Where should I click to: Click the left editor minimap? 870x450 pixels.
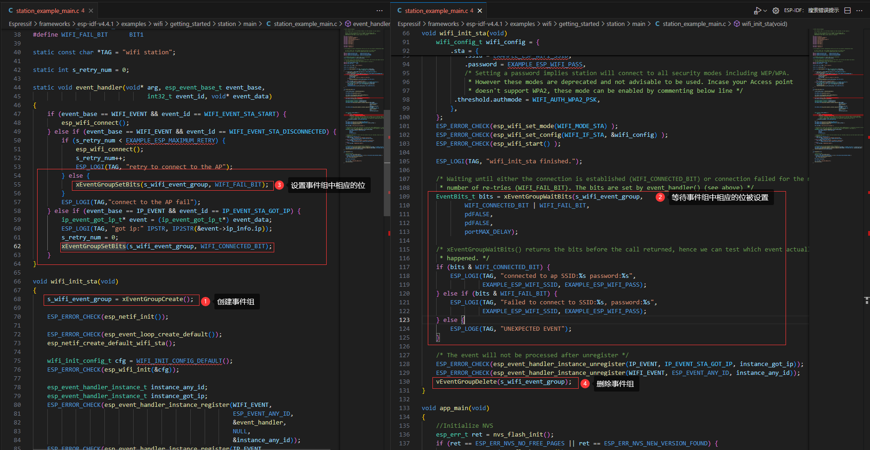pyautogui.click(x=364, y=95)
